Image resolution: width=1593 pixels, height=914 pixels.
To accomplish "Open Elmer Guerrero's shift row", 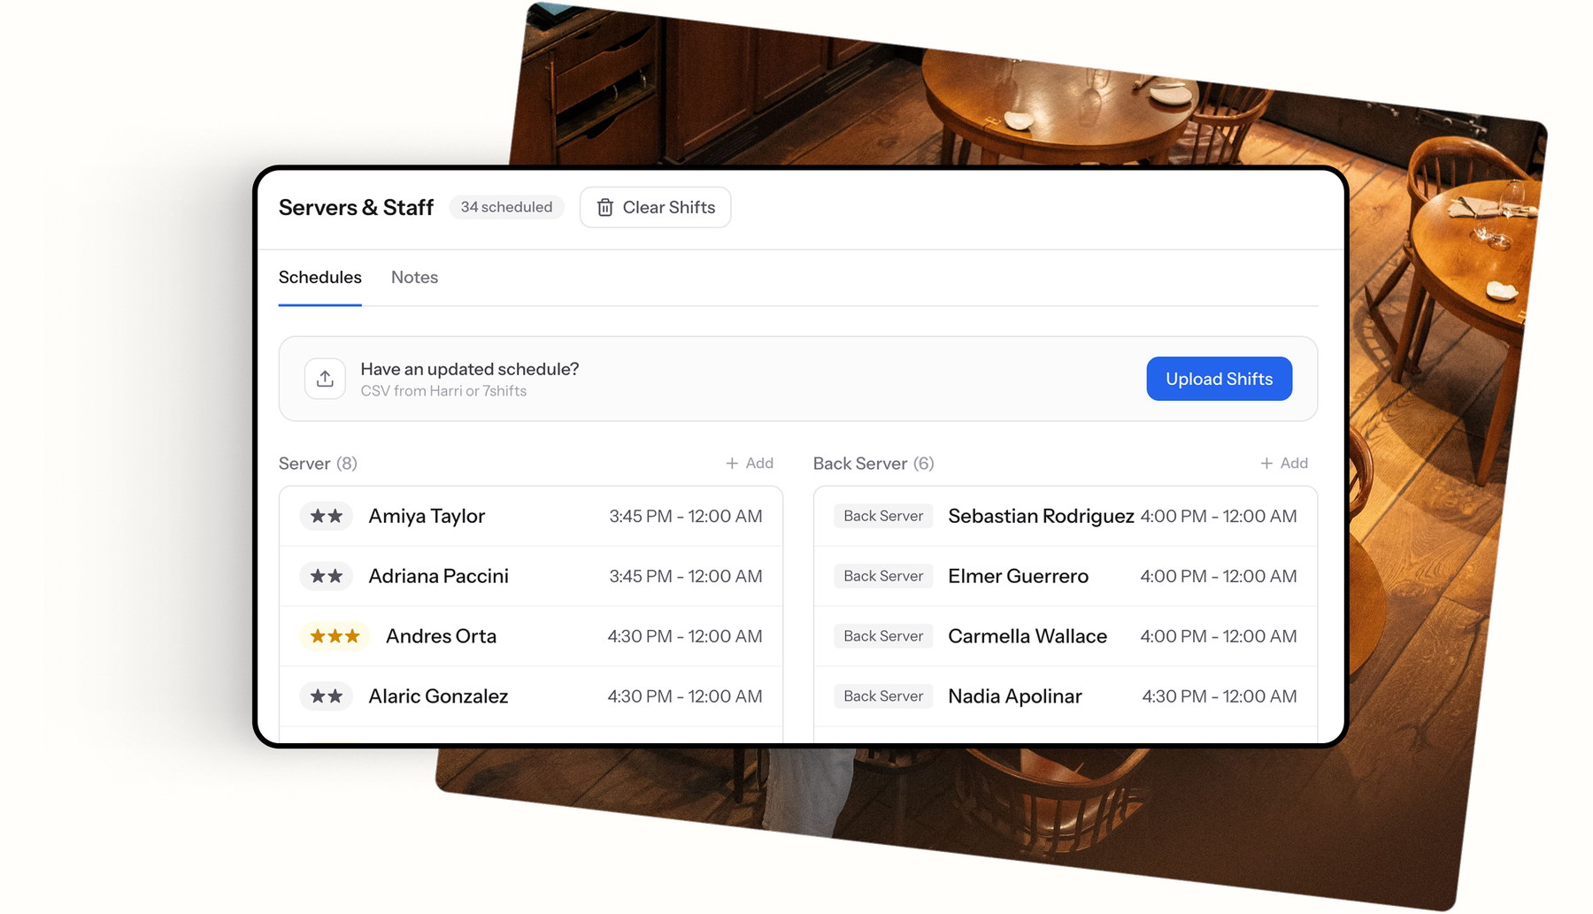I will 1066,576.
